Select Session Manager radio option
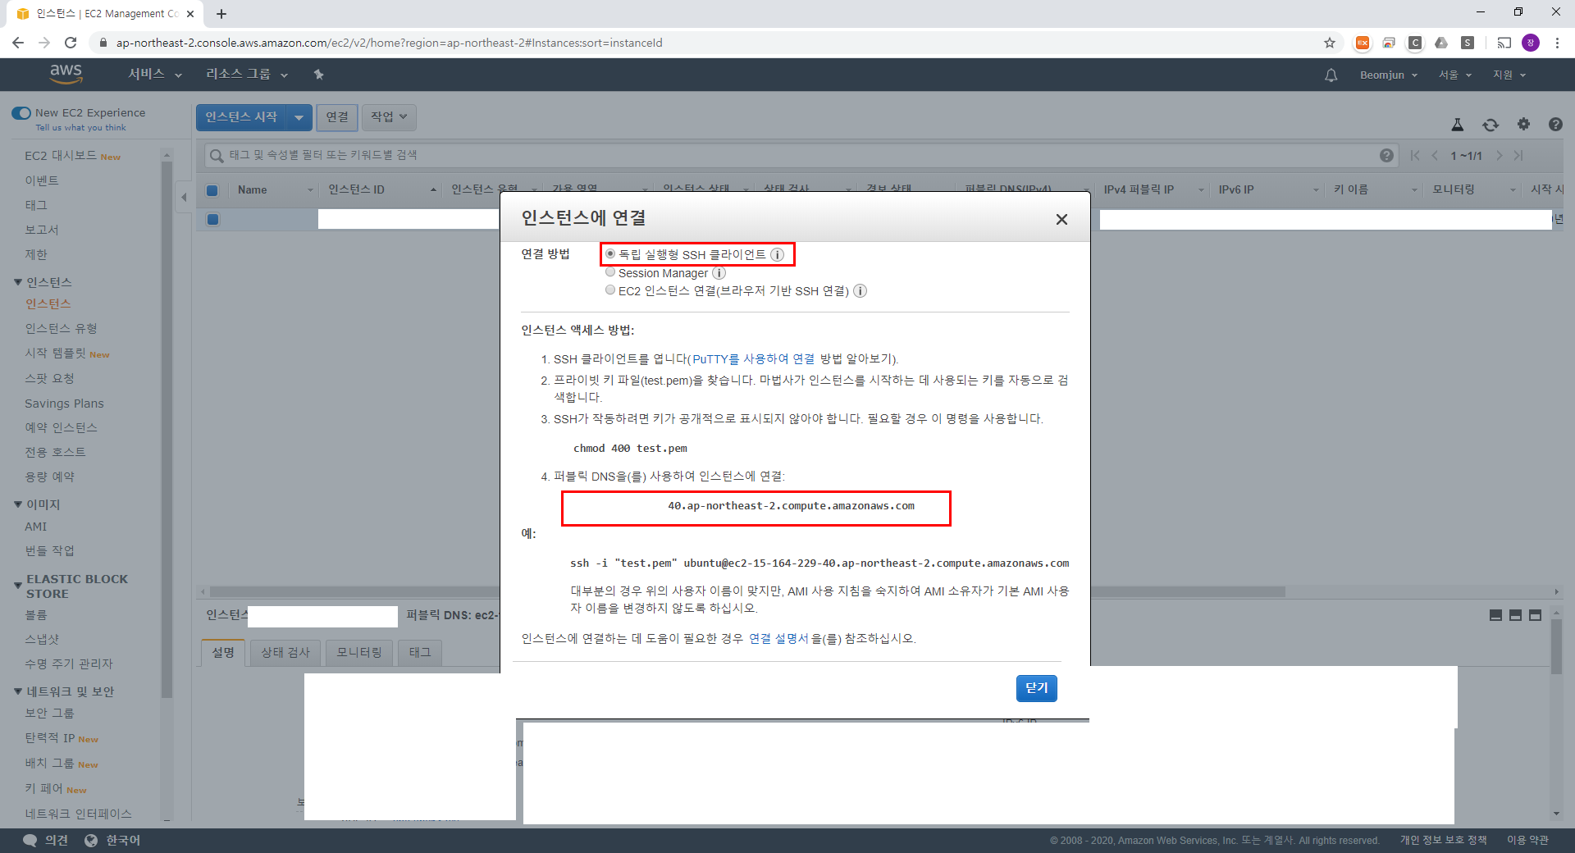1575x853 pixels. (610, 272)
